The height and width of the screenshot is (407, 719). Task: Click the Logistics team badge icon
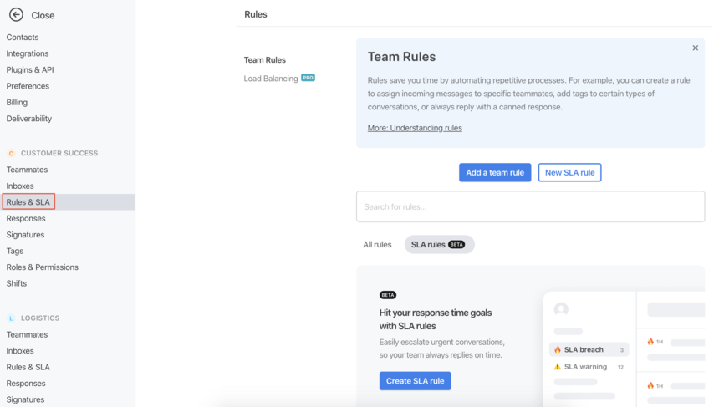[x=11, y=318]
